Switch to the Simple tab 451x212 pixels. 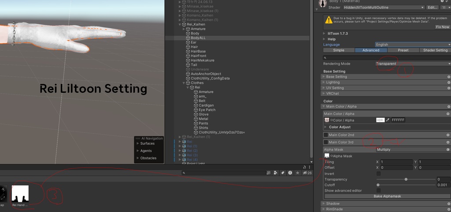click(x=339, y=50)
